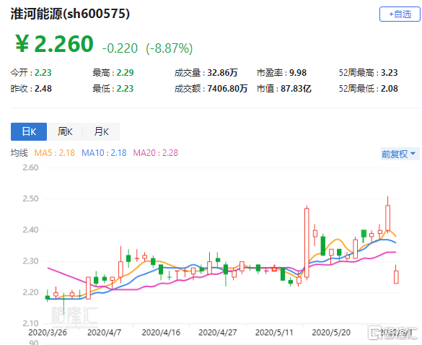The image size is (422, 345).
Task: Click the 2.30 price axis label
Action: tap(30, 261)
